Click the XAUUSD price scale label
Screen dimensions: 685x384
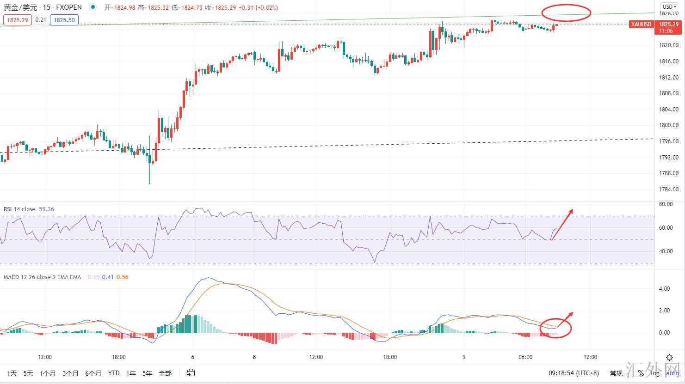(641, 24)
